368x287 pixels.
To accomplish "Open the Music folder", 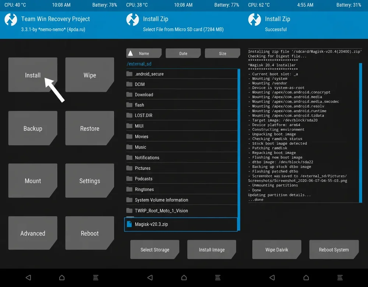I will pyautogui.click(x=182, y=147).
